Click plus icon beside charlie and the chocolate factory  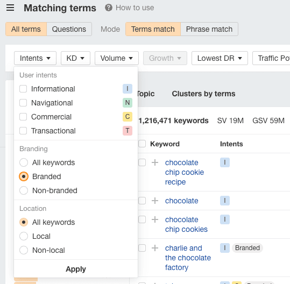(x=155, y=248)
